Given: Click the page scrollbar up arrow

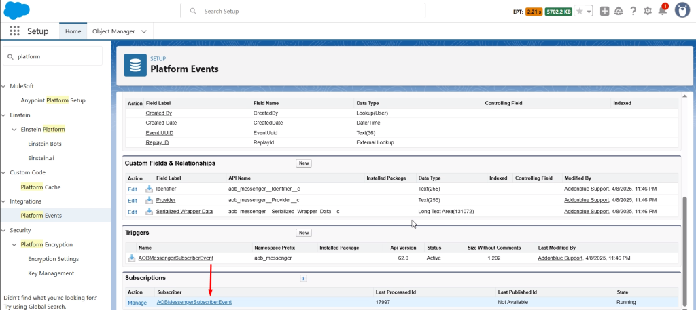Looking at the screenshot, I should point(684,96).
